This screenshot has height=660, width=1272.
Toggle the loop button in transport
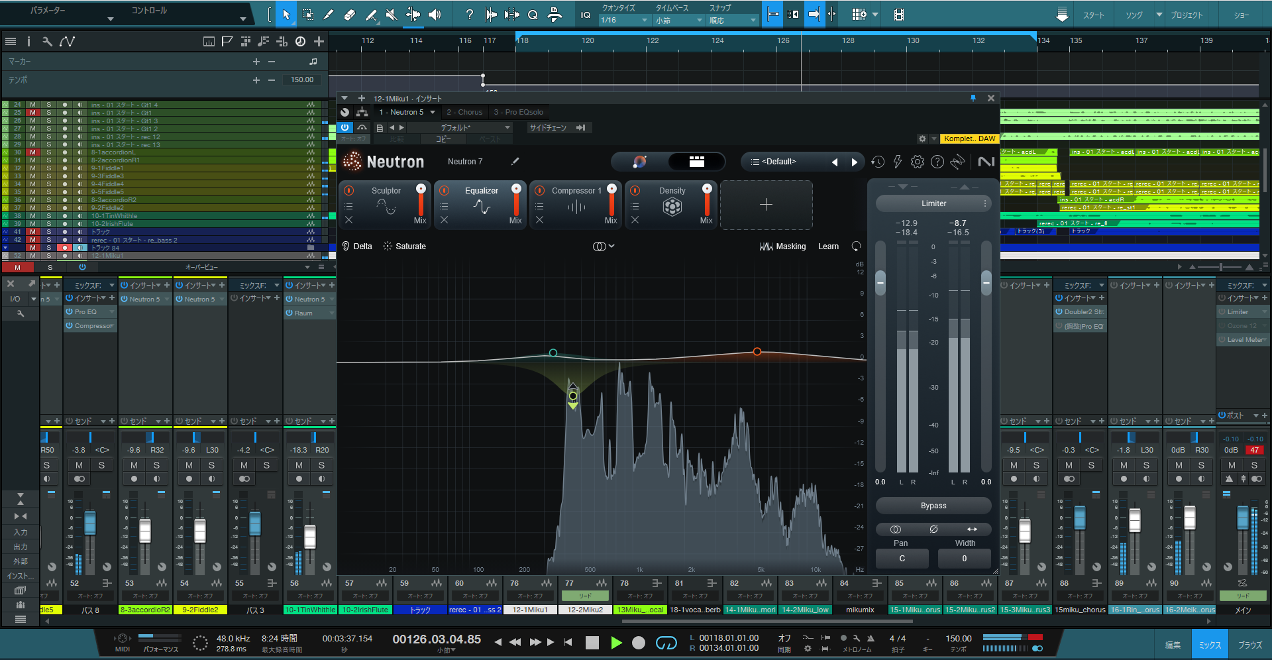[666, 643]
